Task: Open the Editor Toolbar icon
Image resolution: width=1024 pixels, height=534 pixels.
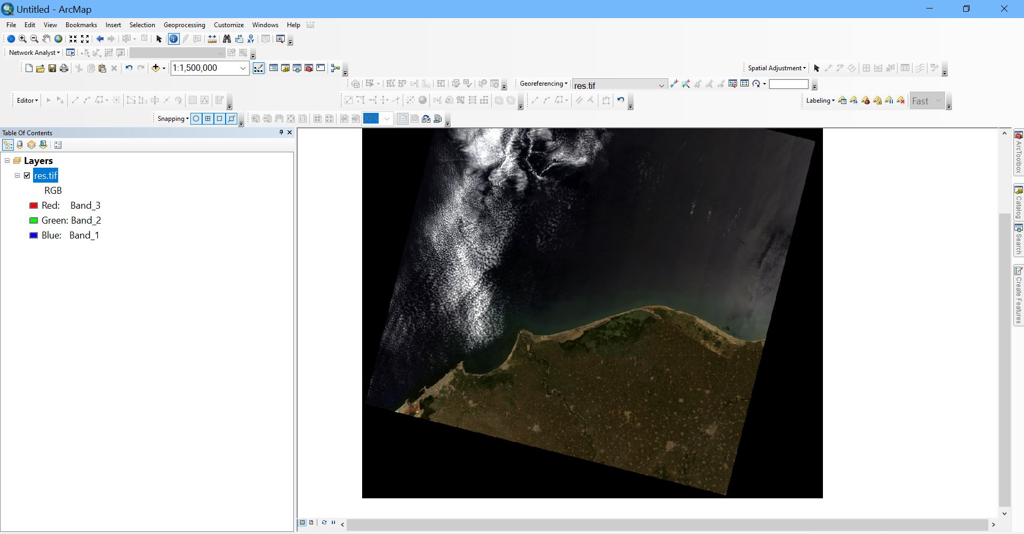Action: pyautogui.click(x=259, y=68)
